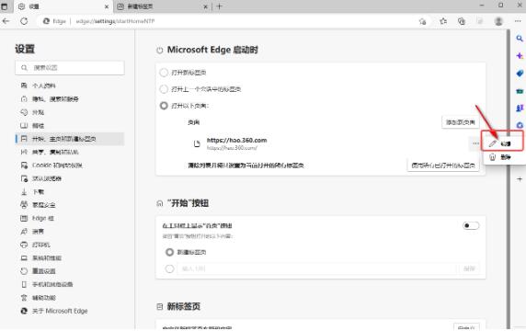Open 默认浏览器 (Default browser) settings
Image resolution: width=526 pixels, height=331 pixels.
(x=70, y=178)
